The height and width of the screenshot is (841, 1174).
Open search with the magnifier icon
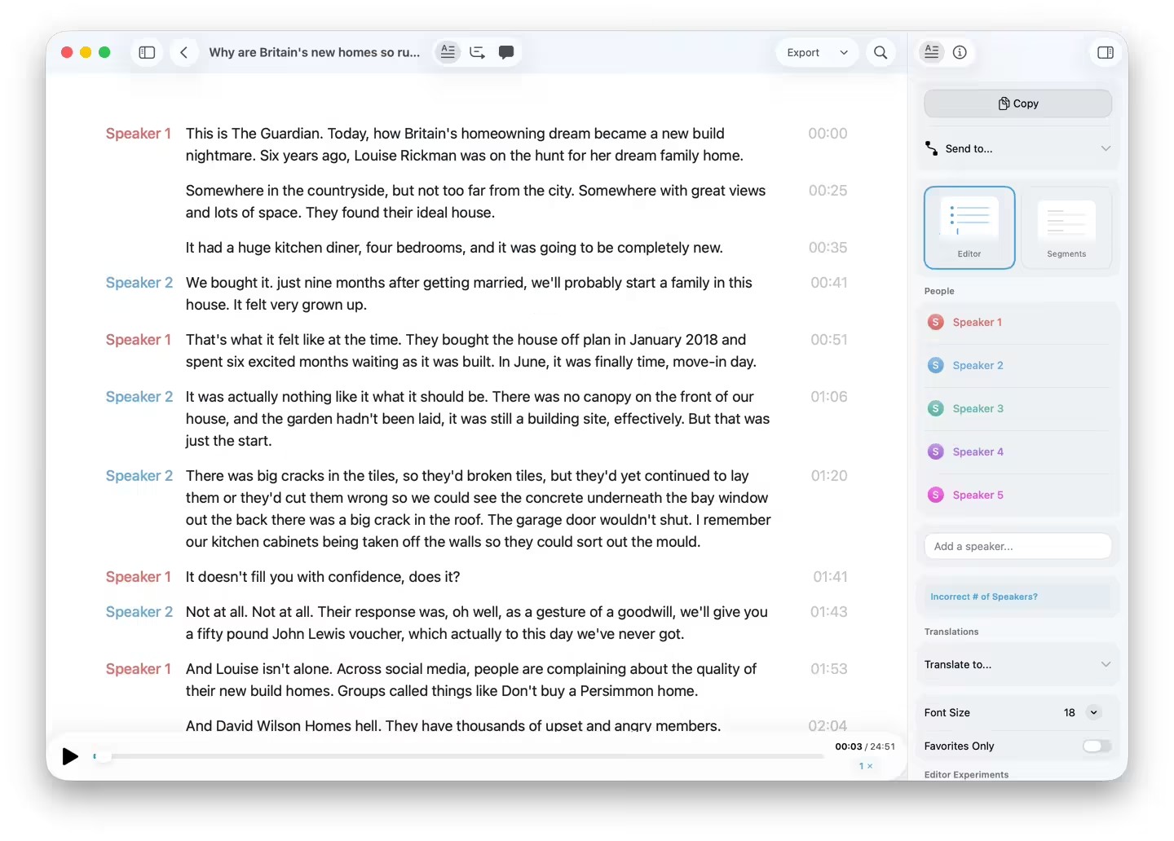[x=880, y=52]
